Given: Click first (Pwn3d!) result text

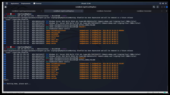Looking at the screenshot, I should point(82,27).
